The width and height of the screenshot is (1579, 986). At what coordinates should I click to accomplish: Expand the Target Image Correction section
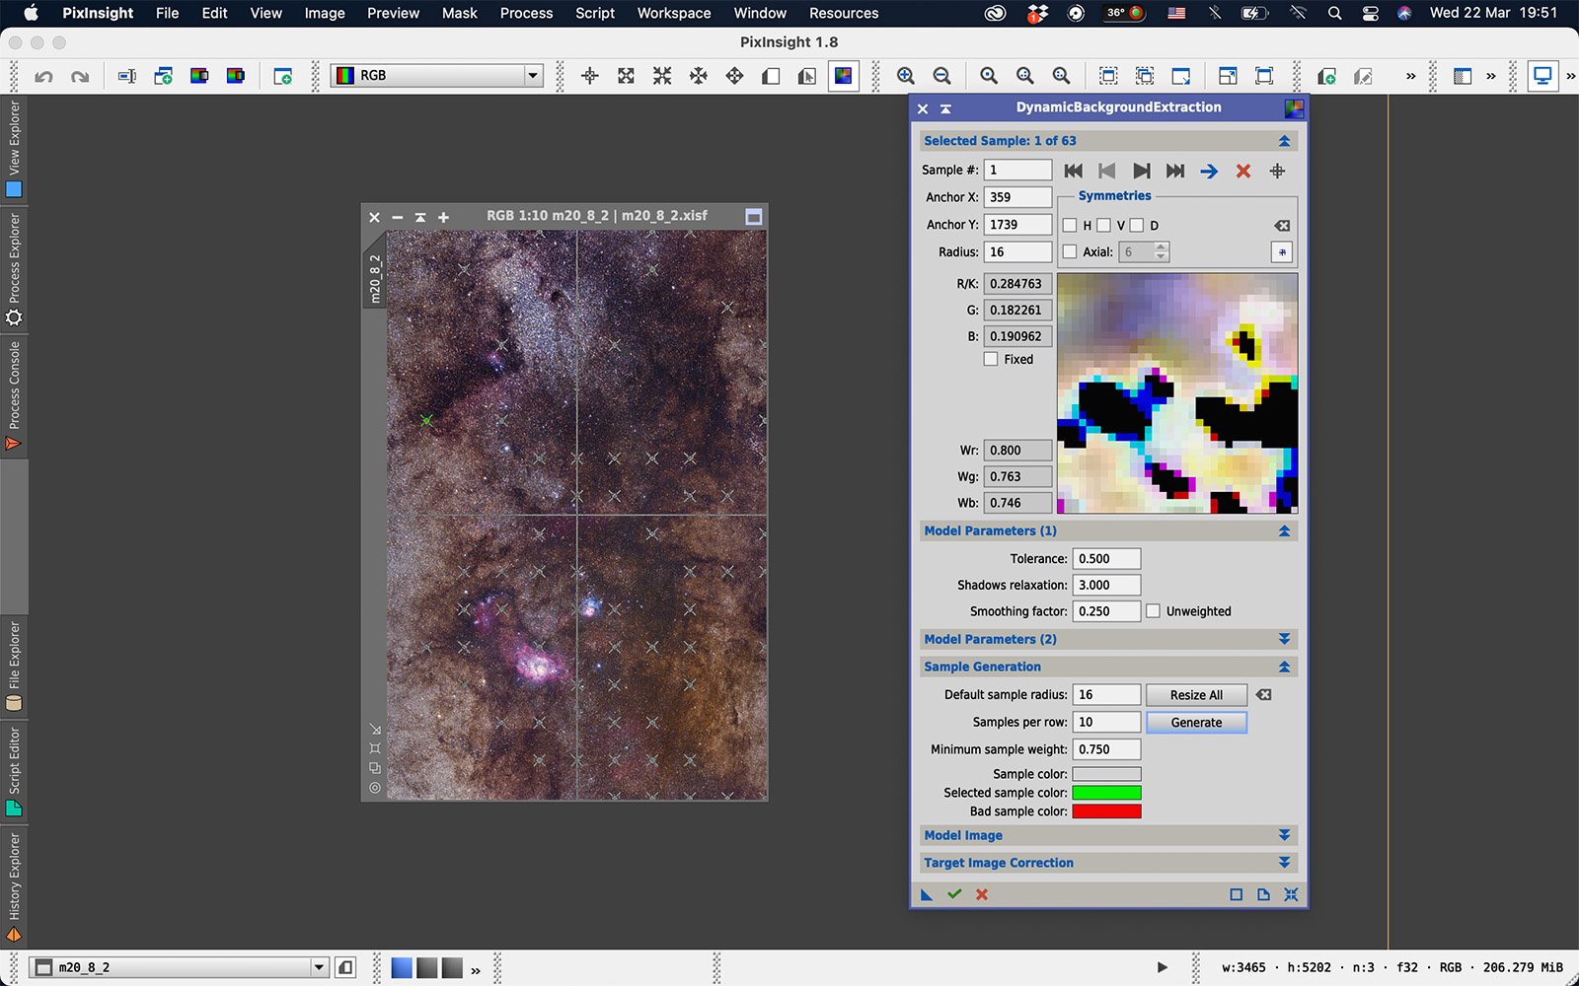pyautogui.click(x=1284, y=863)
